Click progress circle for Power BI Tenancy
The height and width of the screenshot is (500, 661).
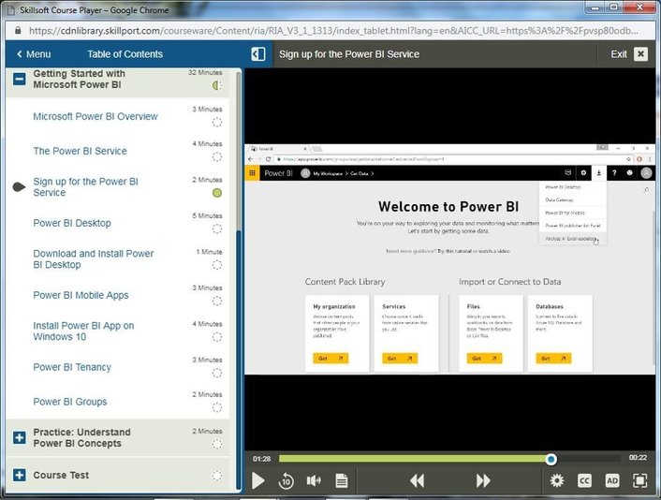click(x=216, y=373)
